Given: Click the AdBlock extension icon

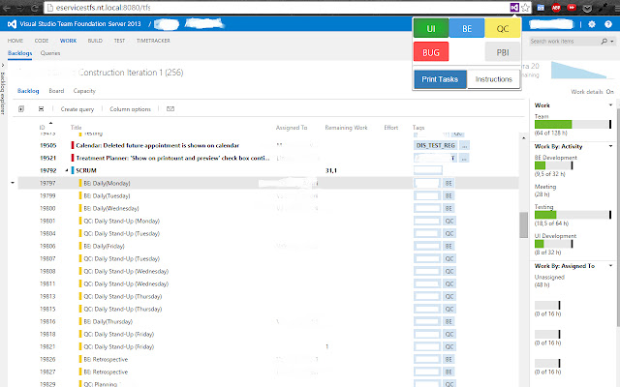Looking at the screenshot, I should click(556, 8).
